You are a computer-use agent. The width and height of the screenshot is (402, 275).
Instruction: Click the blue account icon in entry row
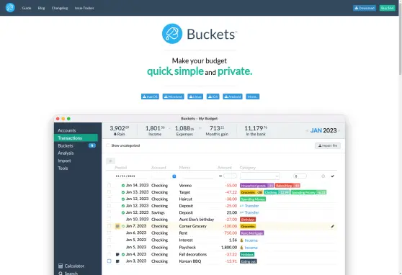click(174, 176)
